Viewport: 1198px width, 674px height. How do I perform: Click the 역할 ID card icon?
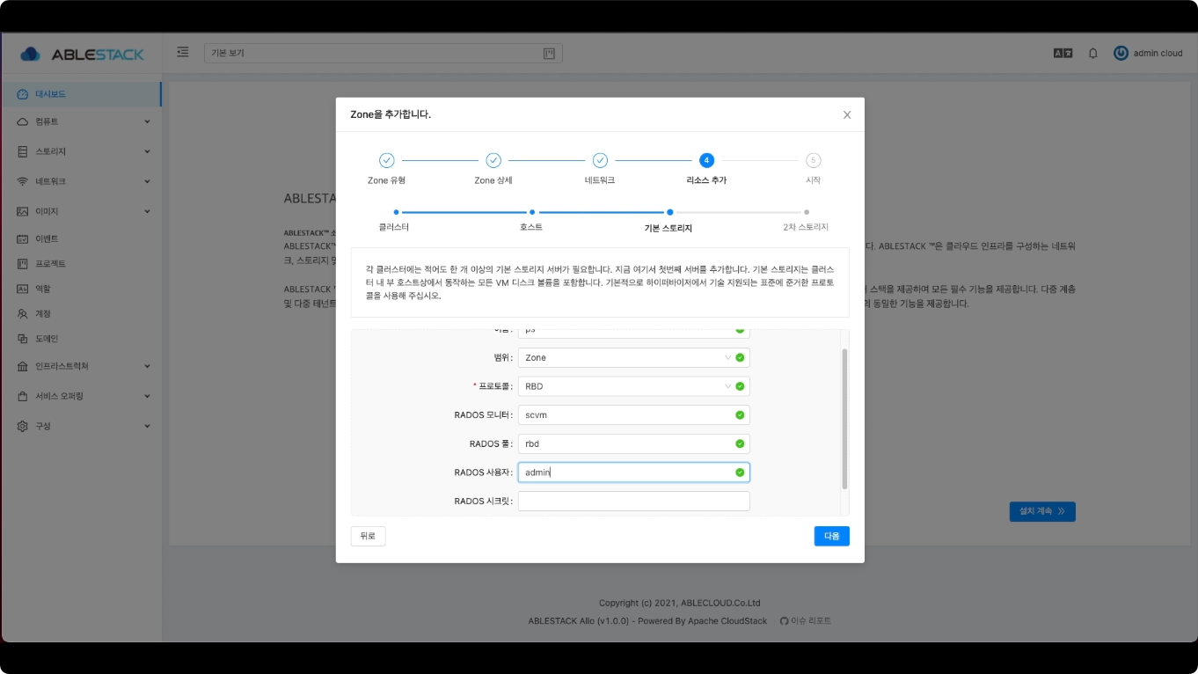click(23, 289)
